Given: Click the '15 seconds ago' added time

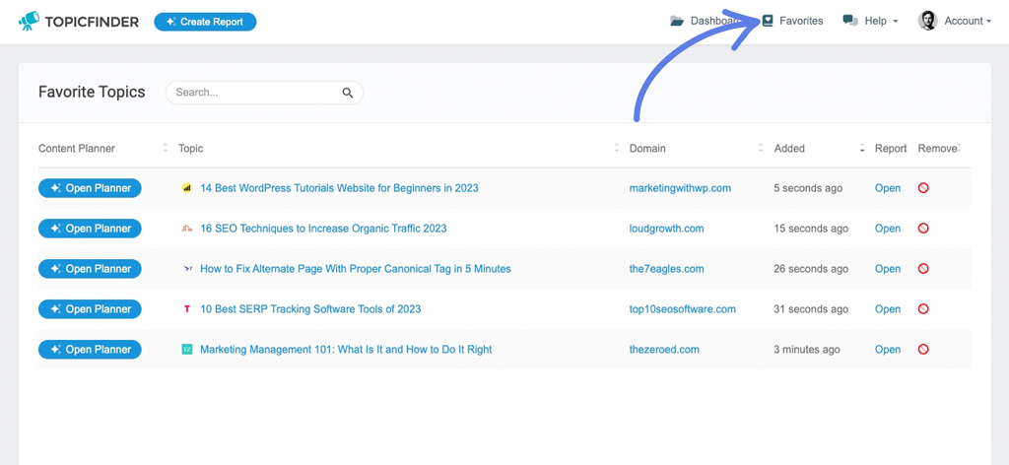Looking at the screenshot, I should (811, 229).
